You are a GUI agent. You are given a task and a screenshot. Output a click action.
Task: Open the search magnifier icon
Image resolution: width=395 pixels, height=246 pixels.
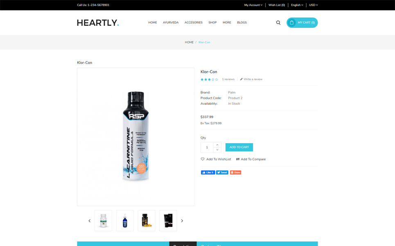[x=278, y=23]
